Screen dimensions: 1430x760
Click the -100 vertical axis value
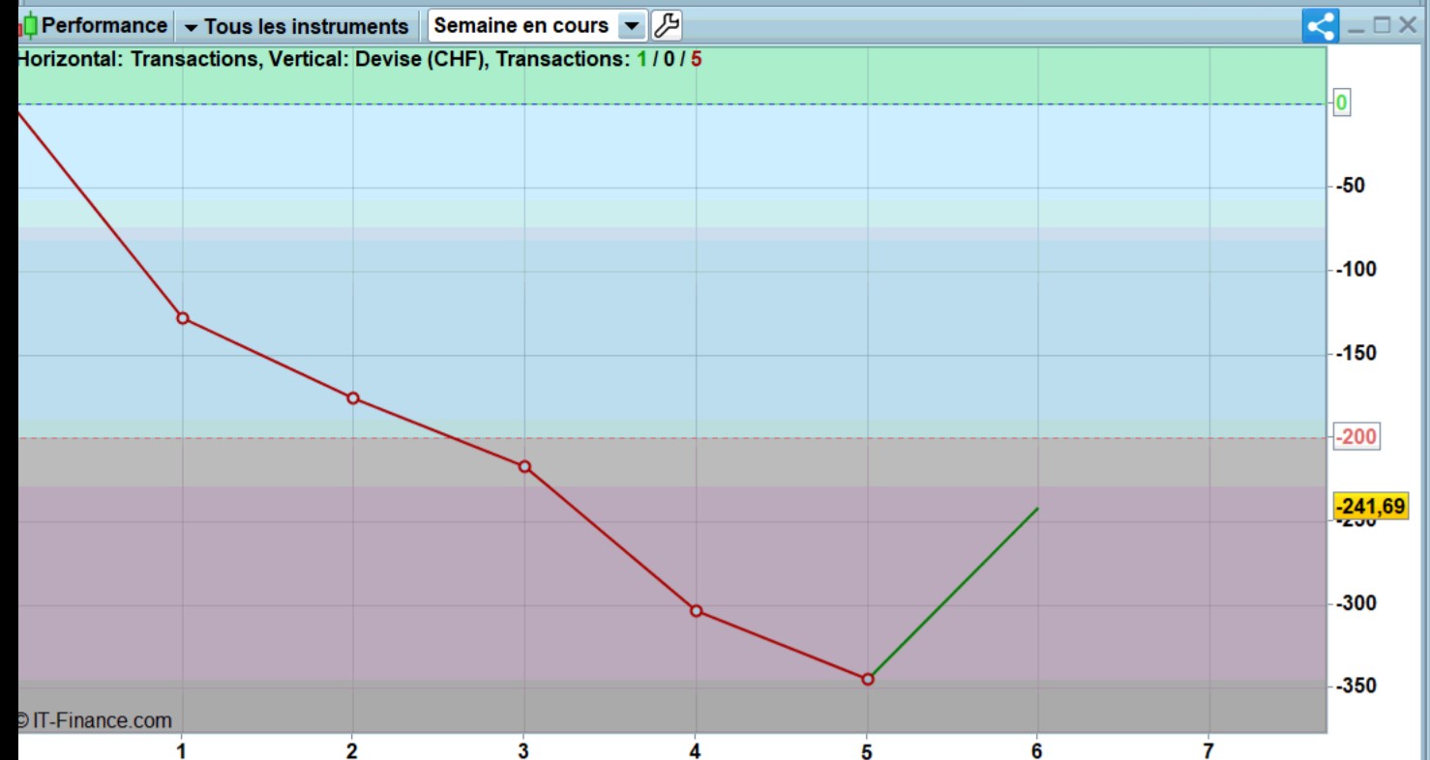tap(1356, 269)
